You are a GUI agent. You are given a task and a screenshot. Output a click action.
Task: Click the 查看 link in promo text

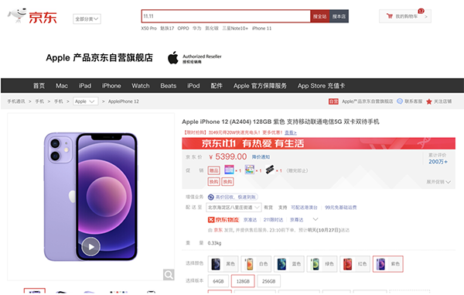pos(291,132)
